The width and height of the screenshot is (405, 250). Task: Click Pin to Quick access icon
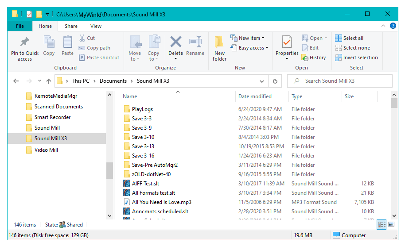(25, 42)
